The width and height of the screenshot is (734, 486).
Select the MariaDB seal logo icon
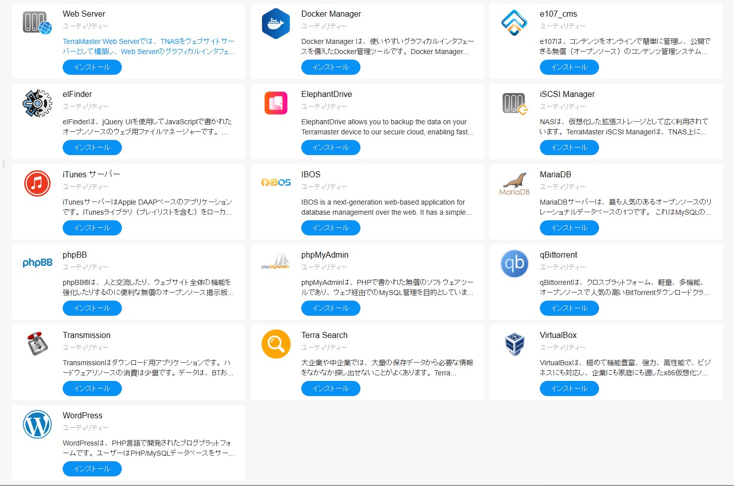(x=514, y=184)
